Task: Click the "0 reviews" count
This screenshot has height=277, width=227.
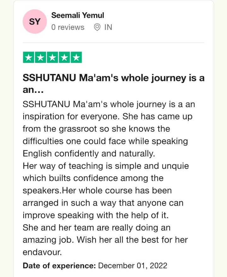Action: tap(68, 27)
